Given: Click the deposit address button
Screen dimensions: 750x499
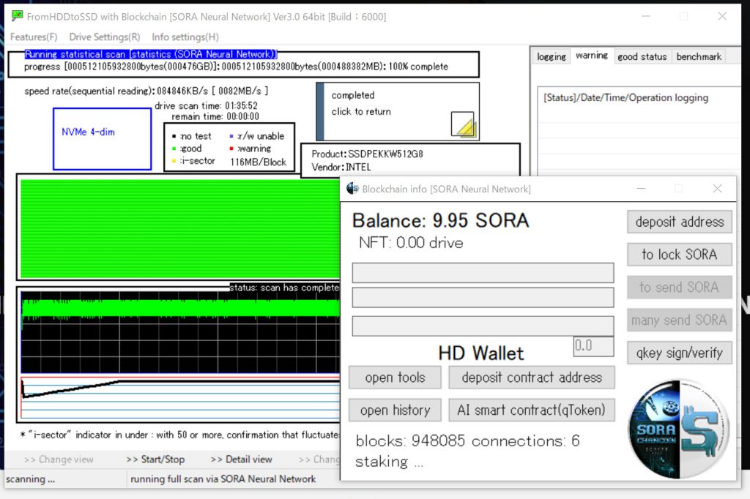Looking at the screenshot, I should 679,222.
